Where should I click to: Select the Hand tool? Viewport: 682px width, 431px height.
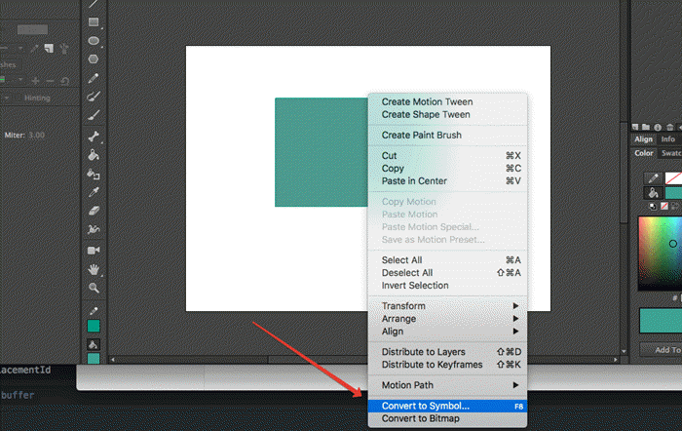(x=94, y=268)
